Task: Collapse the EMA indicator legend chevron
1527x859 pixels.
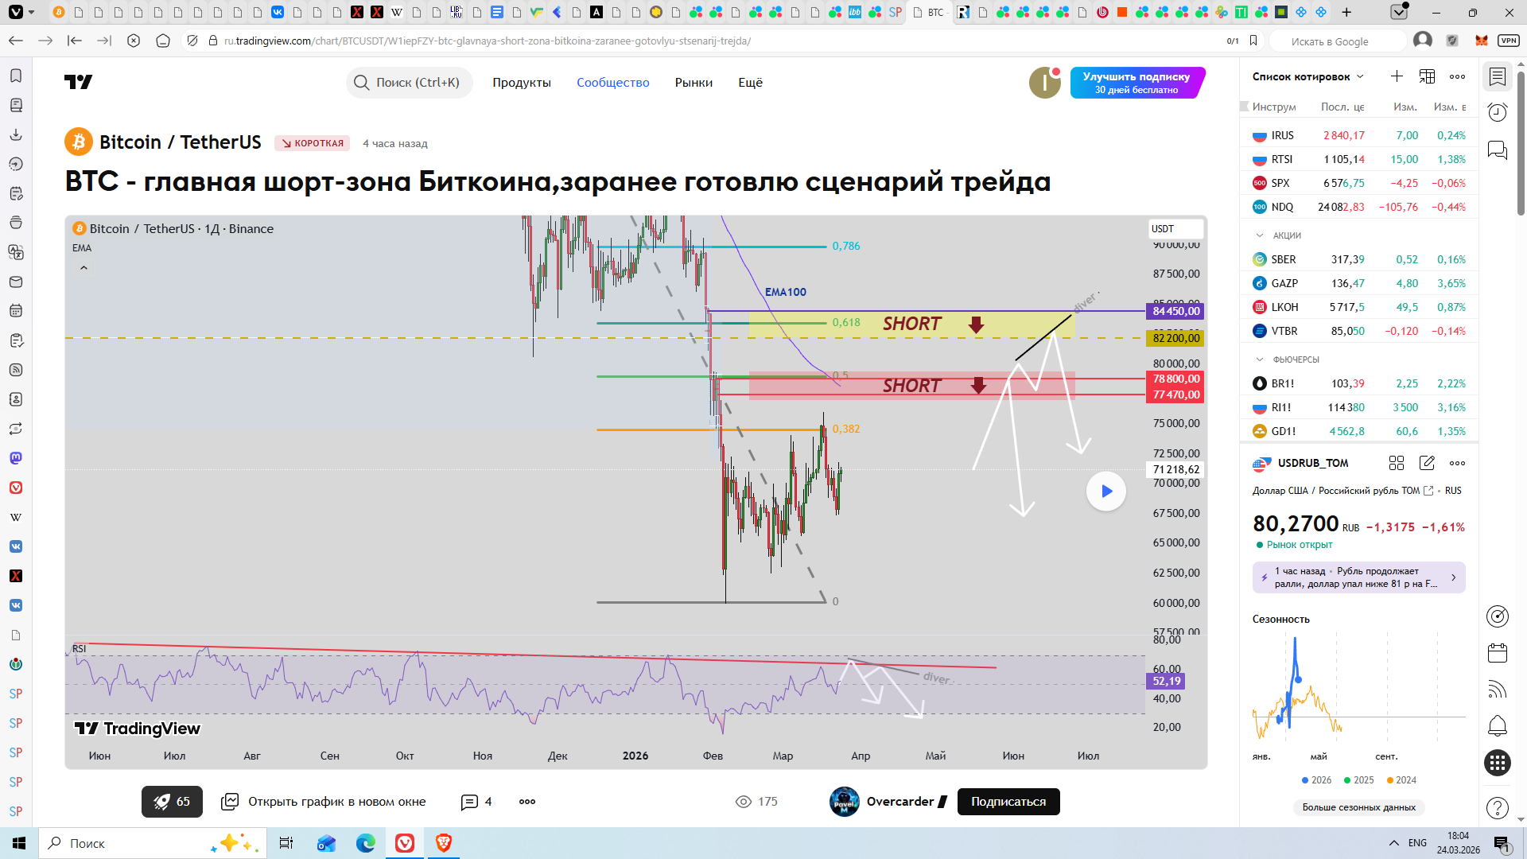Action: click(84, 268)
